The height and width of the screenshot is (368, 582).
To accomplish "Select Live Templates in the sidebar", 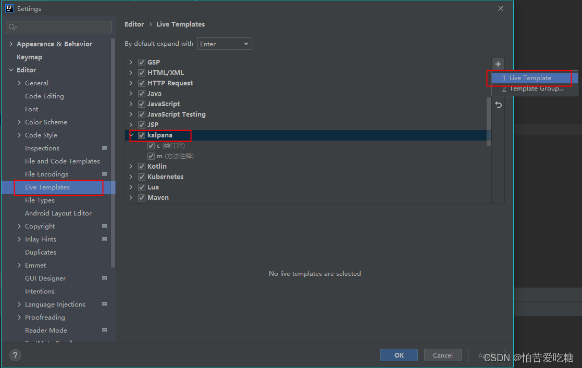I will click(59, 187).
